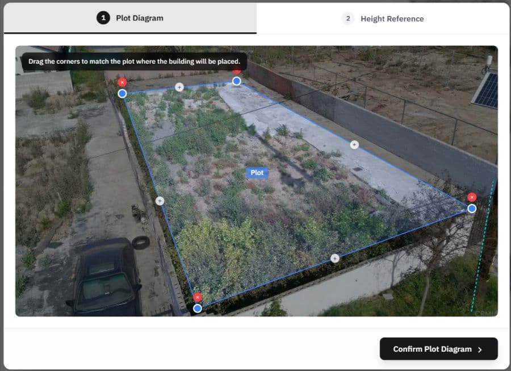
Task: Select the blue handle at back-left plot corner
Action: pyautogui.click(x=122, y=94)
